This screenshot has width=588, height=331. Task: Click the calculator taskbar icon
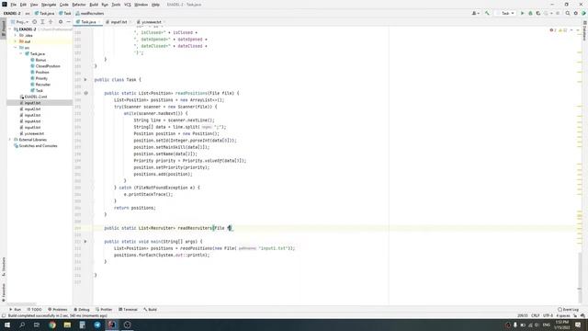(82, 325)
